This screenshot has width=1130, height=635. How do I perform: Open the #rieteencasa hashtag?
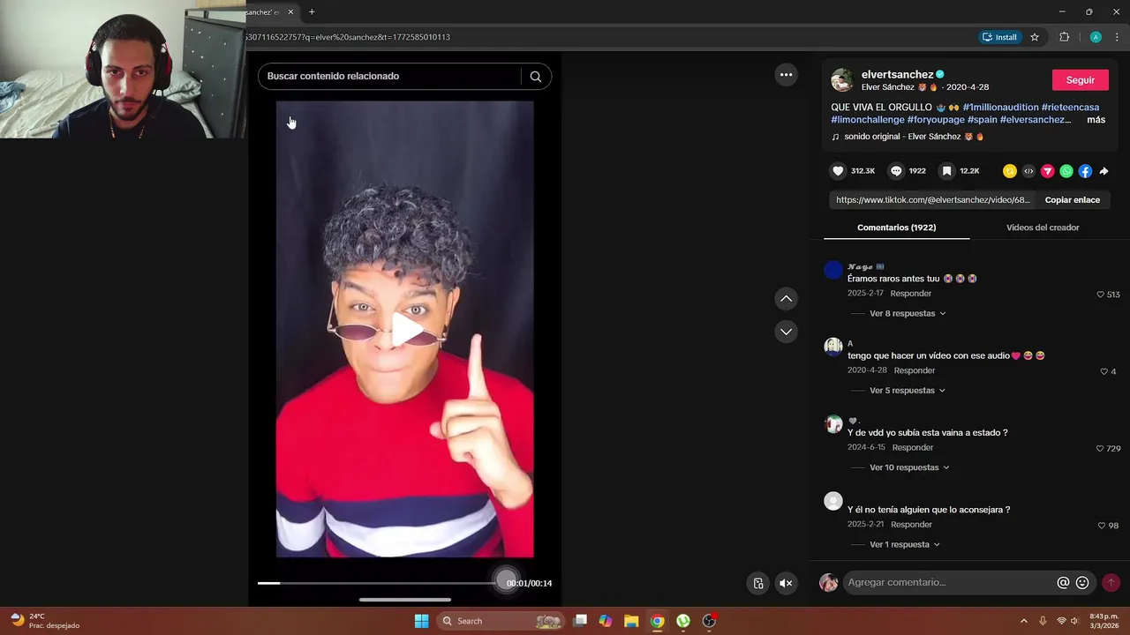click(1070, 108)
